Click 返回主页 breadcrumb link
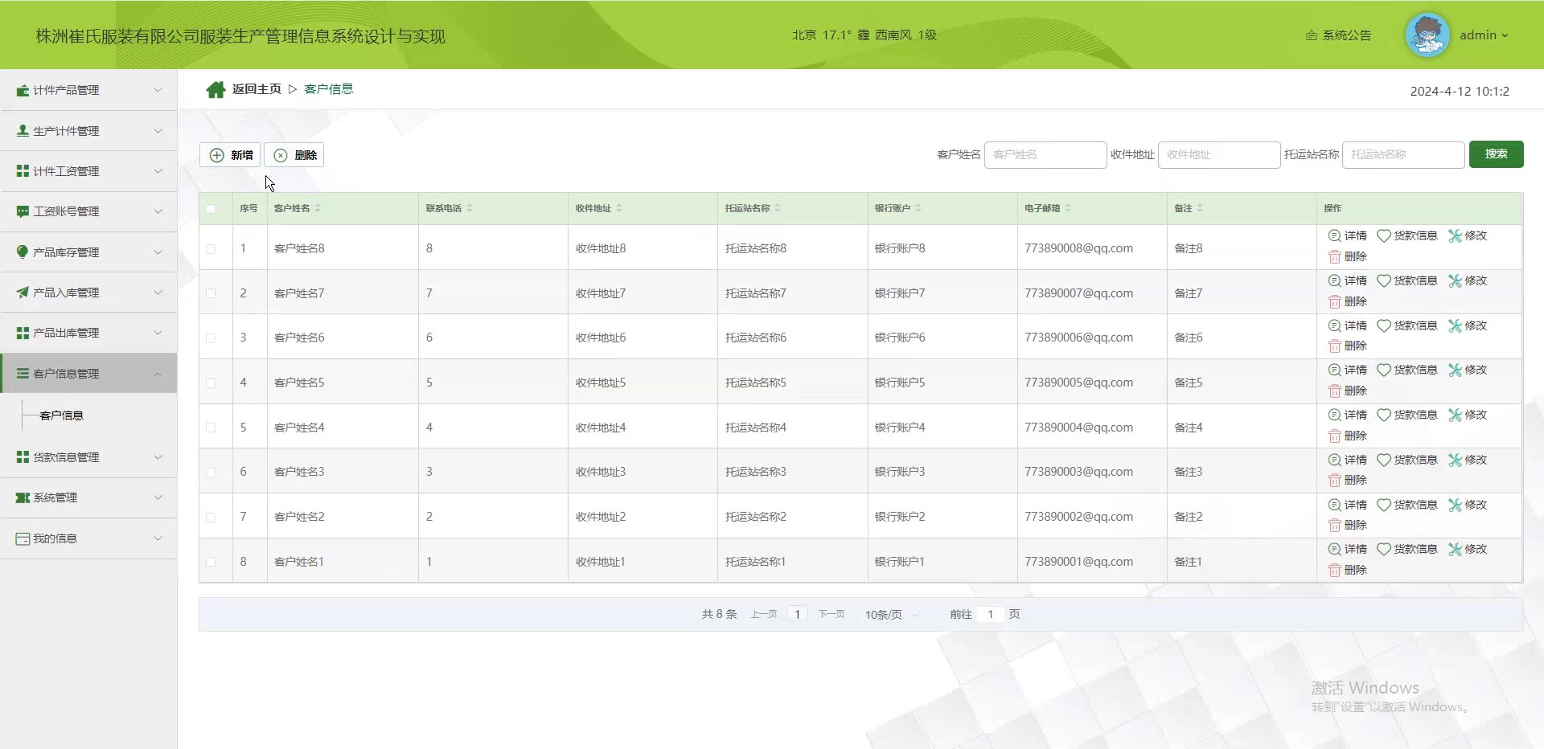1544x749 pixels. point(257,89)
